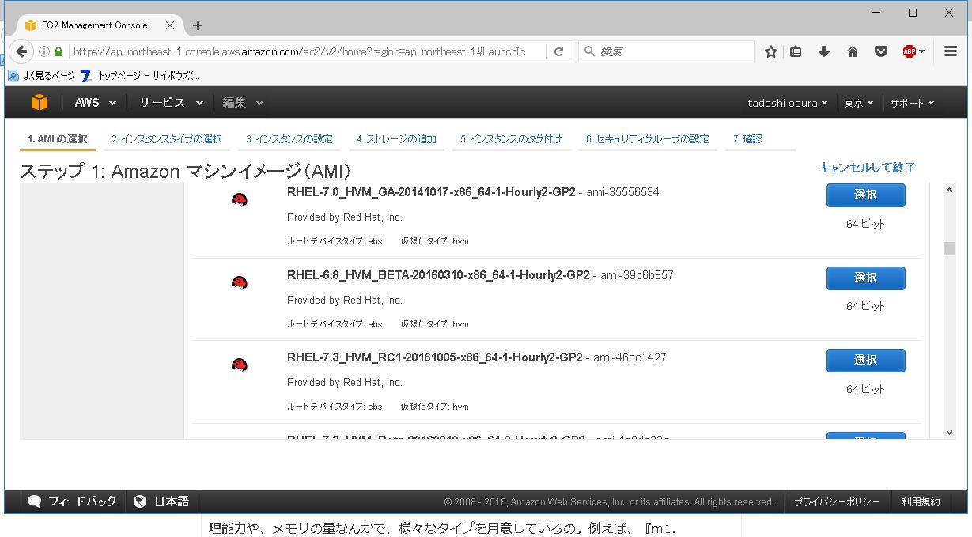Image resolution: width=972 pixels, height=537 pixels.
Task: Click the 日本語 language button
Action: click(162, 501)
